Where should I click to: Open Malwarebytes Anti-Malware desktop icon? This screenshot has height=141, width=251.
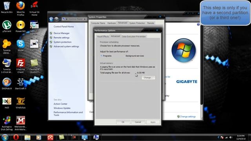click(x=20, y=123)
